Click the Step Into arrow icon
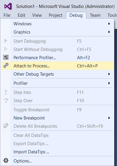117x166 pixels. coord(6,92)
